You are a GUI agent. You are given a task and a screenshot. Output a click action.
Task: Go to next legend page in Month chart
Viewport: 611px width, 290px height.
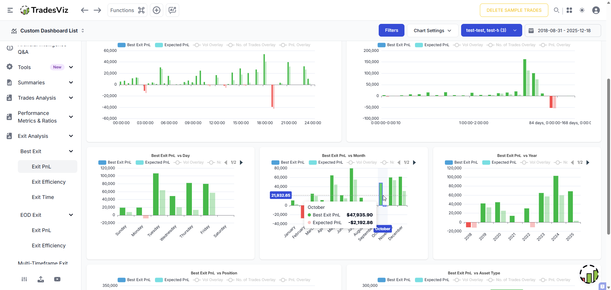click(x=414, y=162)
